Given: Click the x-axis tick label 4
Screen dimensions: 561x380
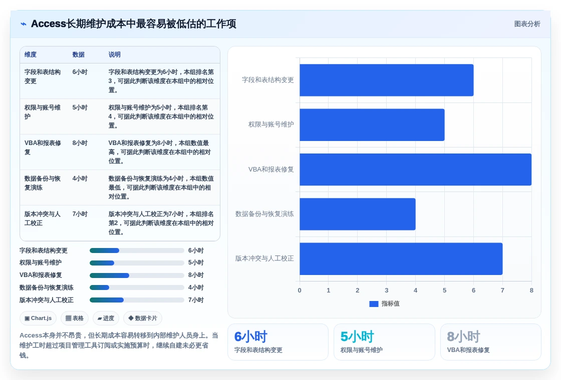Looking at the screenshot, I should coord(415,290).
